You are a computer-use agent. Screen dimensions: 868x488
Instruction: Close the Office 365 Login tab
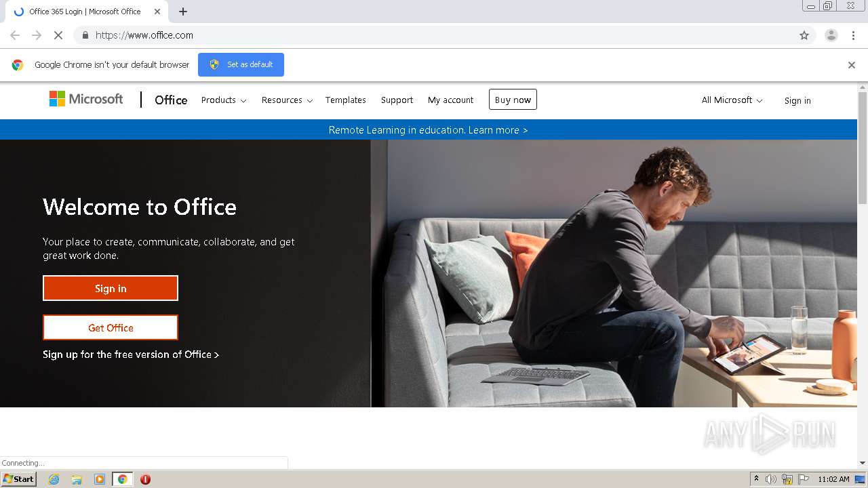pos(157,12)
